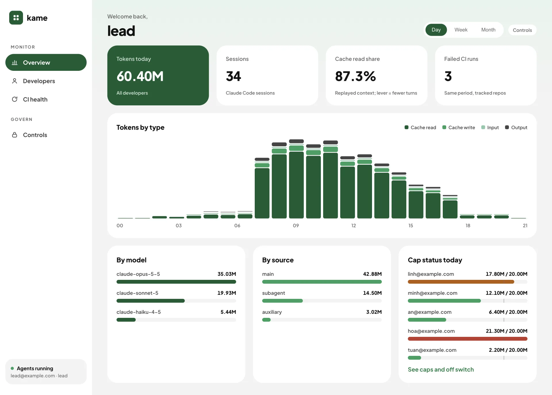Click the Overview bar chart icon

tap(15, 62)
